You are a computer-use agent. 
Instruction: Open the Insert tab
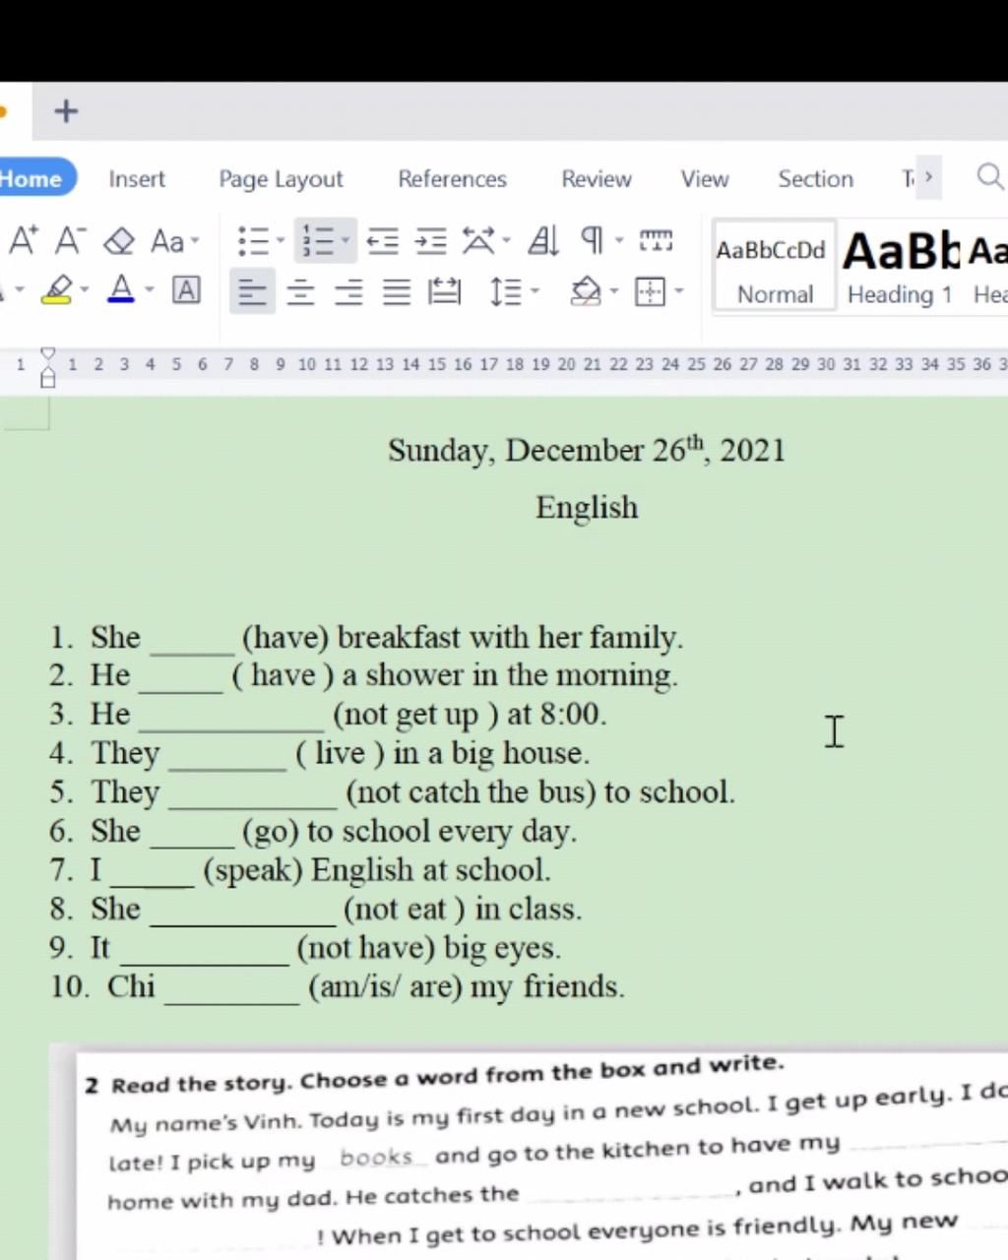coord(137,179)
